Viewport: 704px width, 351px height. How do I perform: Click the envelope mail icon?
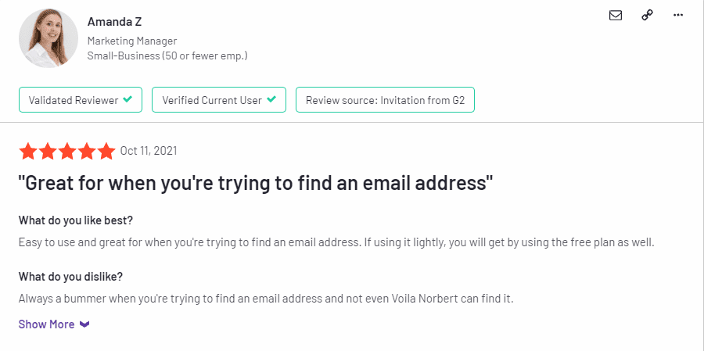pyautogui.click(x=615, y=16)
